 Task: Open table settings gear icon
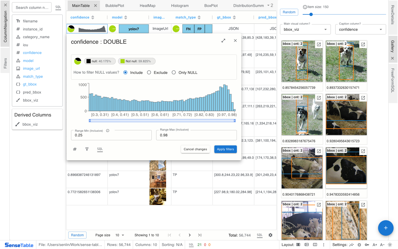click(x=270, y=235)
